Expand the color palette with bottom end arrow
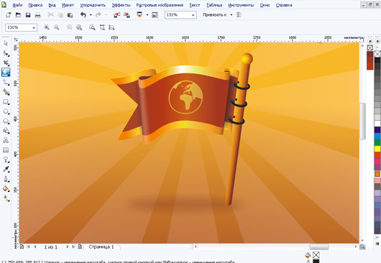 point(377,244)
